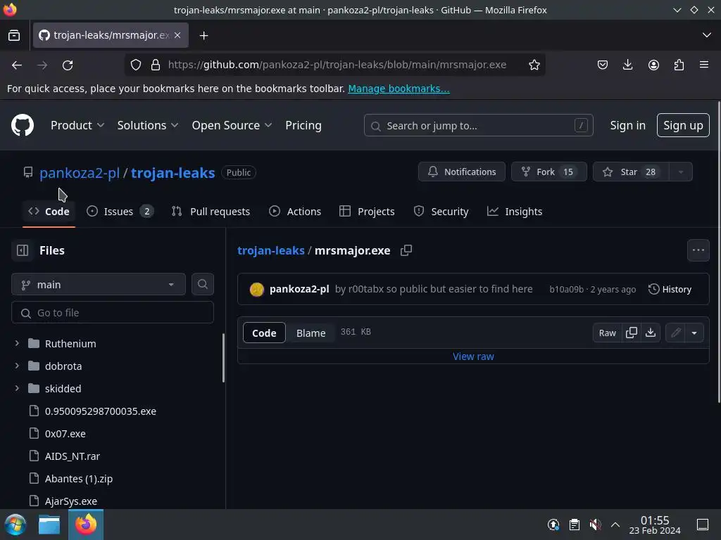Click the View raw link
The image size is (721, 540).
pyautogui.click(x=473, y=356)
